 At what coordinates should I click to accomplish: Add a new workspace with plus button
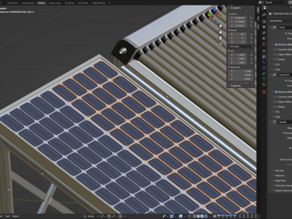(109, 3)
